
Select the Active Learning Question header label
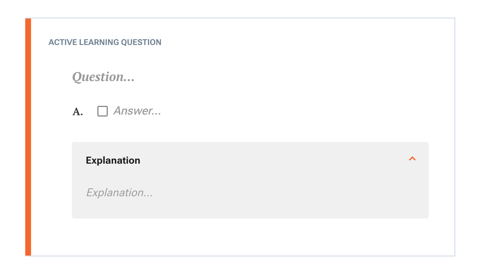point(105,42)
